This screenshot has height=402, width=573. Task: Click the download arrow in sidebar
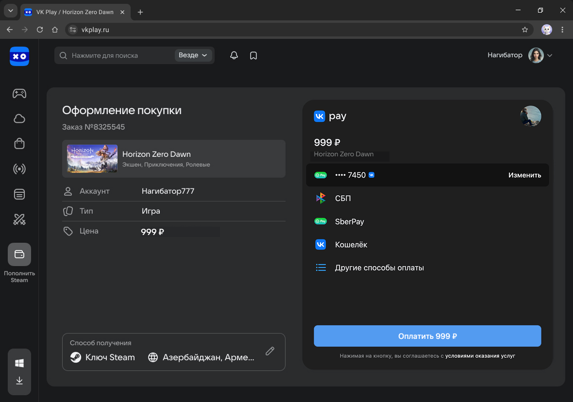(19, 381)
